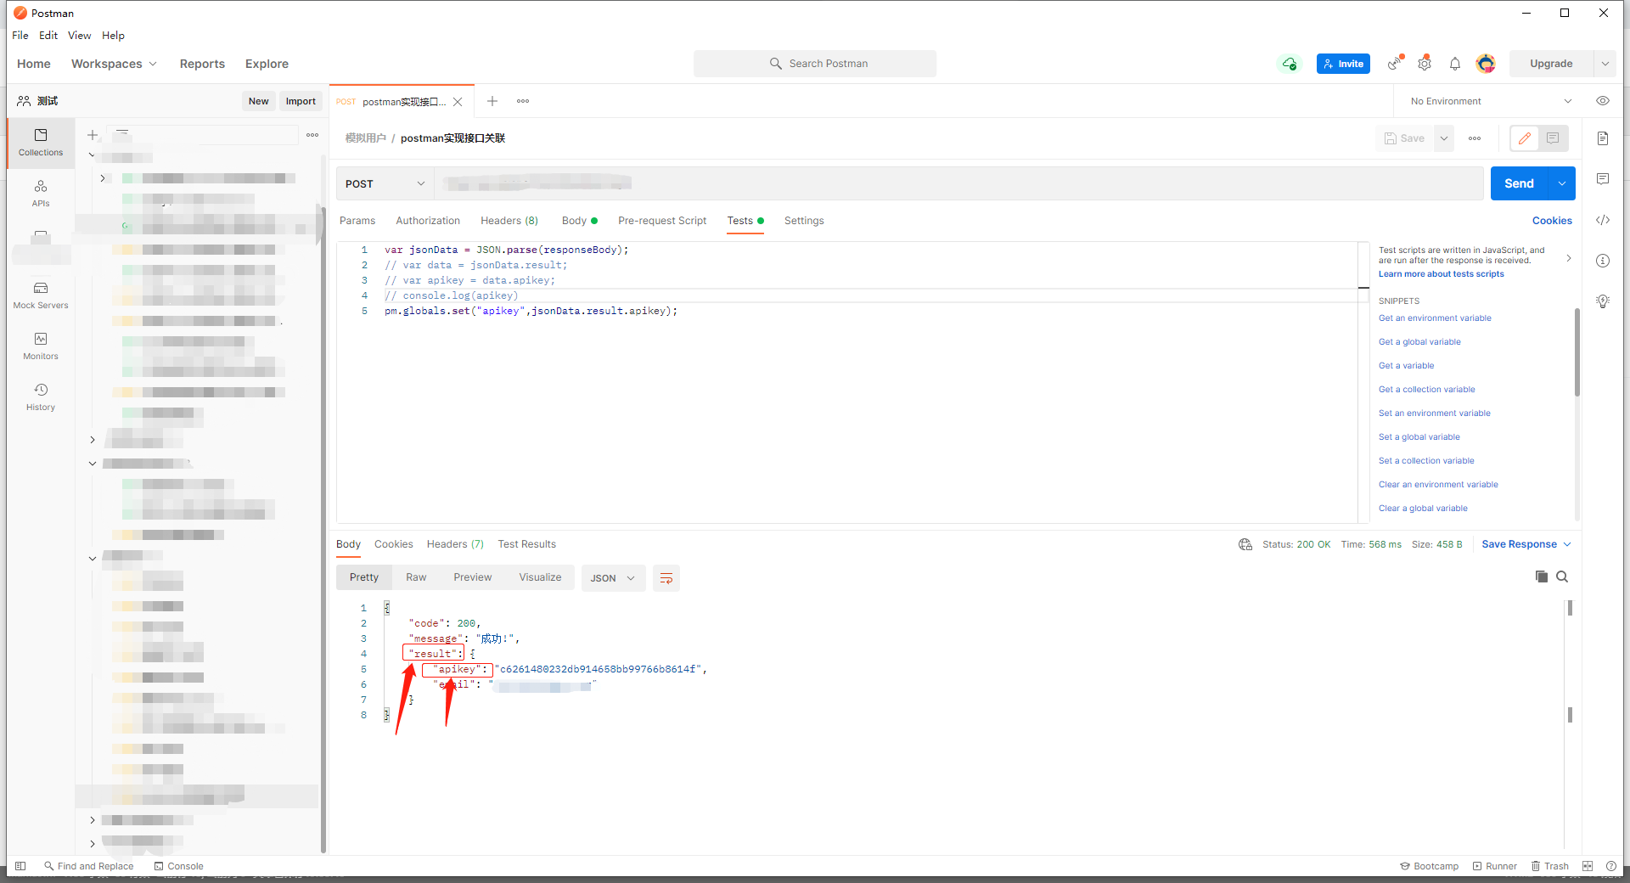Open the Monitors sidebar panel
This screenshot has width=1630, height=883.
tap(41, 346)
